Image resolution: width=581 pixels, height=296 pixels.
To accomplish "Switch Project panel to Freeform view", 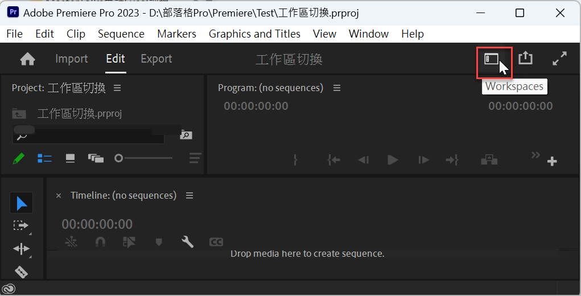I will 96,159.
